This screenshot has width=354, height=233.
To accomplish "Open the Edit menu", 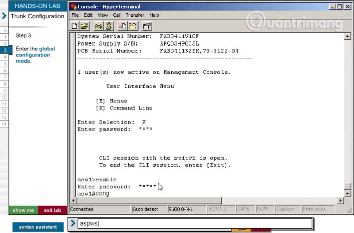I will click(x=88, y=15).
